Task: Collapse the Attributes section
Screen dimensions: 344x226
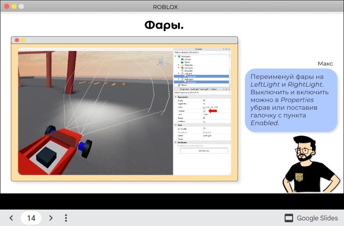Action: 175,142
